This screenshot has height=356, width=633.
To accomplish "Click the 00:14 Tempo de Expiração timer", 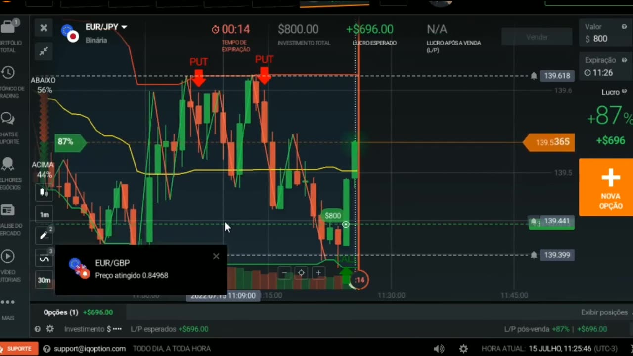I will click(x=230, y=29).
